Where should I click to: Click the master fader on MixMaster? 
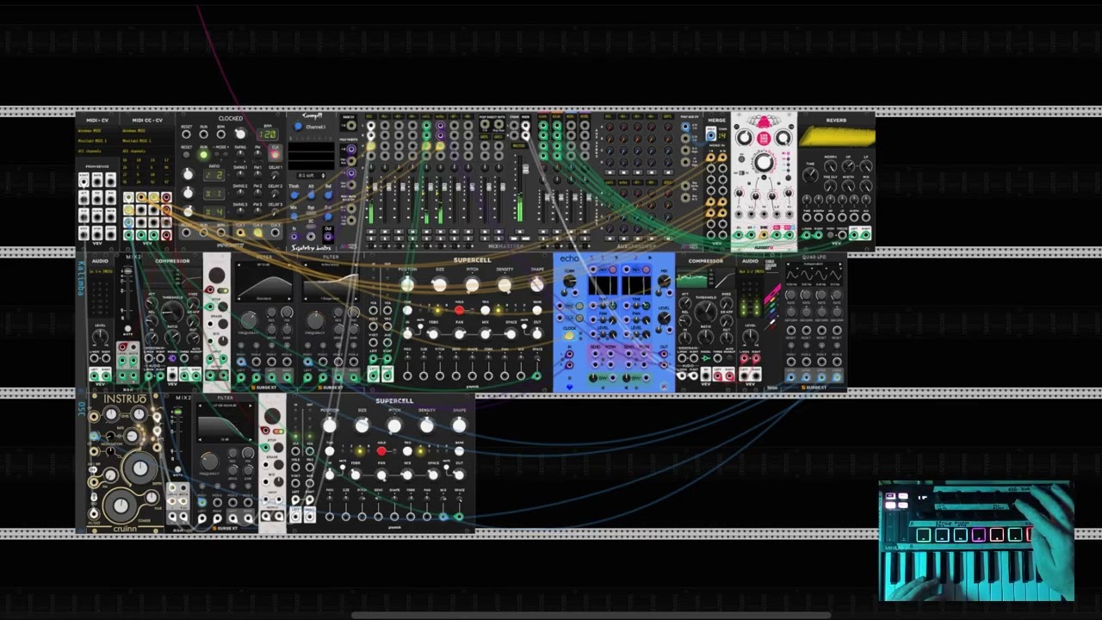click(x=526, y=169)
